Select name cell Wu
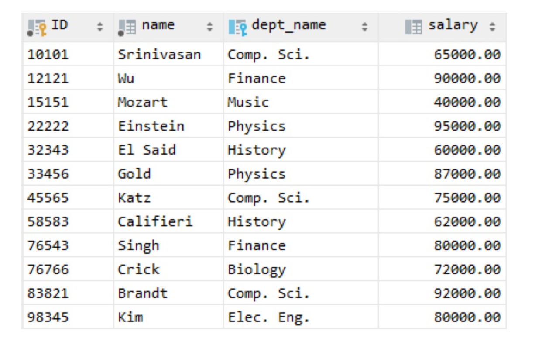 tap(168, 78)
